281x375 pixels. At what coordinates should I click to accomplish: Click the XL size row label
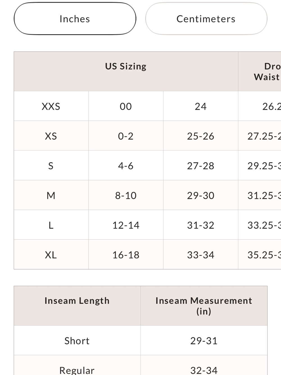(51, 255)
